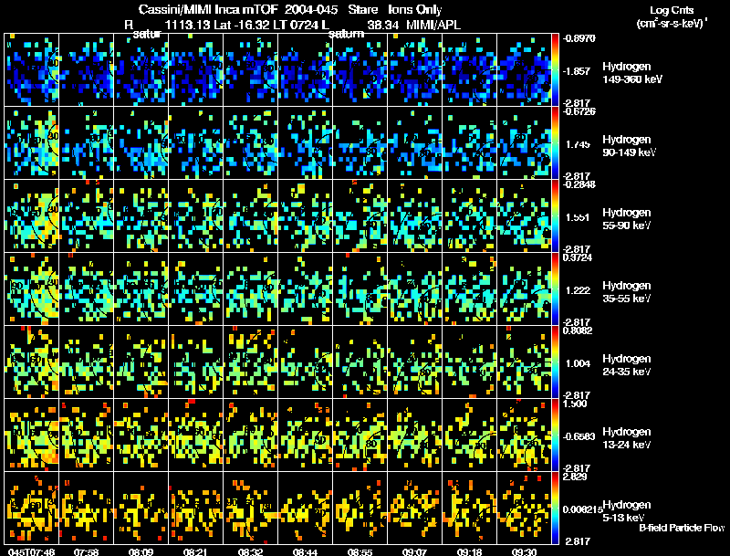Click the '08:55' time label

[x=360, y=551]
